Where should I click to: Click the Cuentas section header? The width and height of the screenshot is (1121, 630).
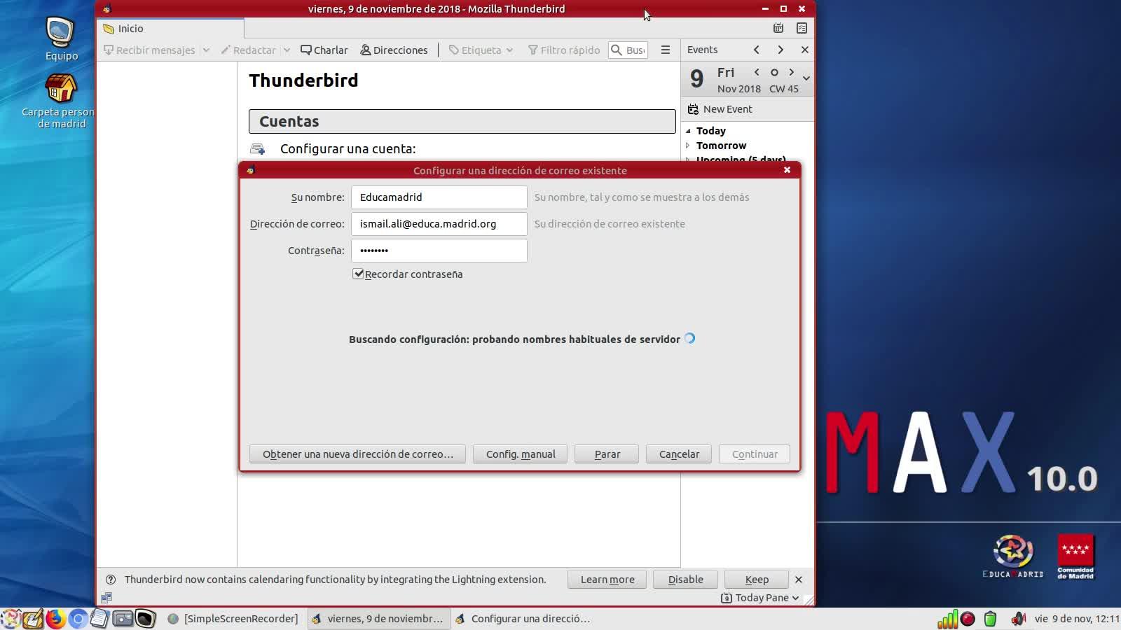point(462,121)
